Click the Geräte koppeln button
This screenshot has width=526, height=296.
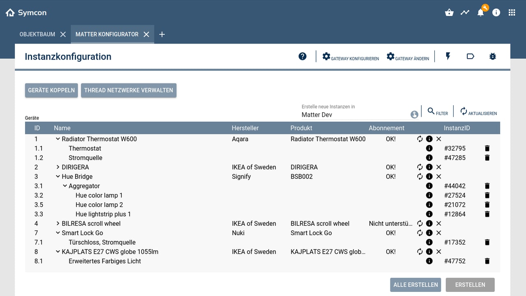[51, 90]
